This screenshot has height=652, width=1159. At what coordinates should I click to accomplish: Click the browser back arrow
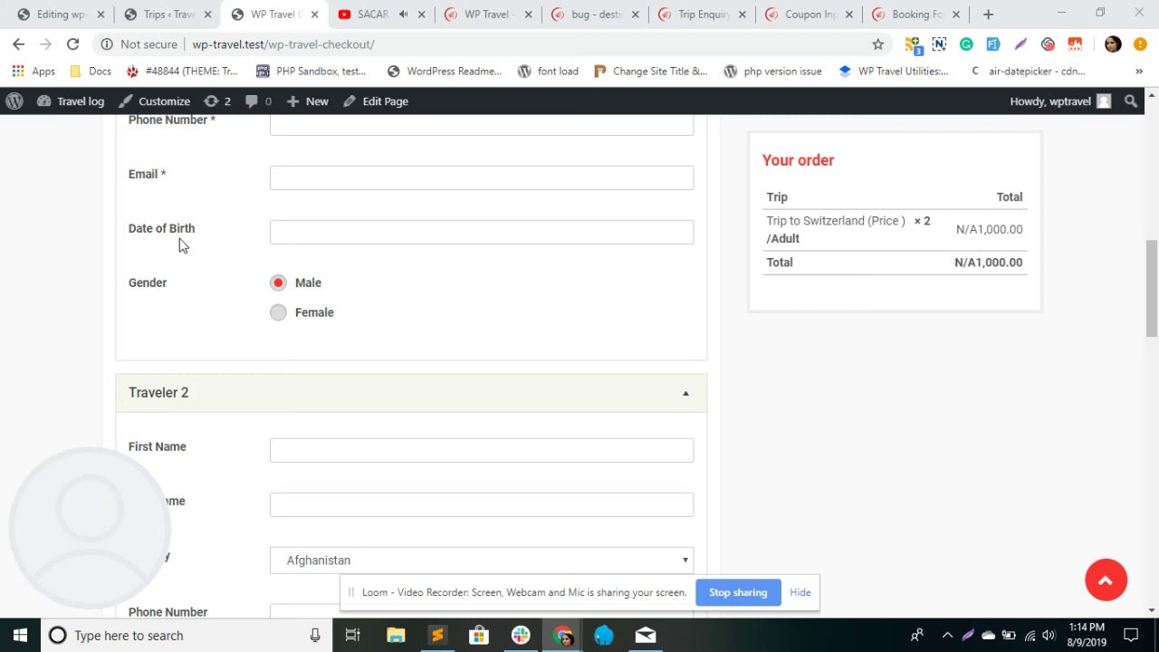18,43
